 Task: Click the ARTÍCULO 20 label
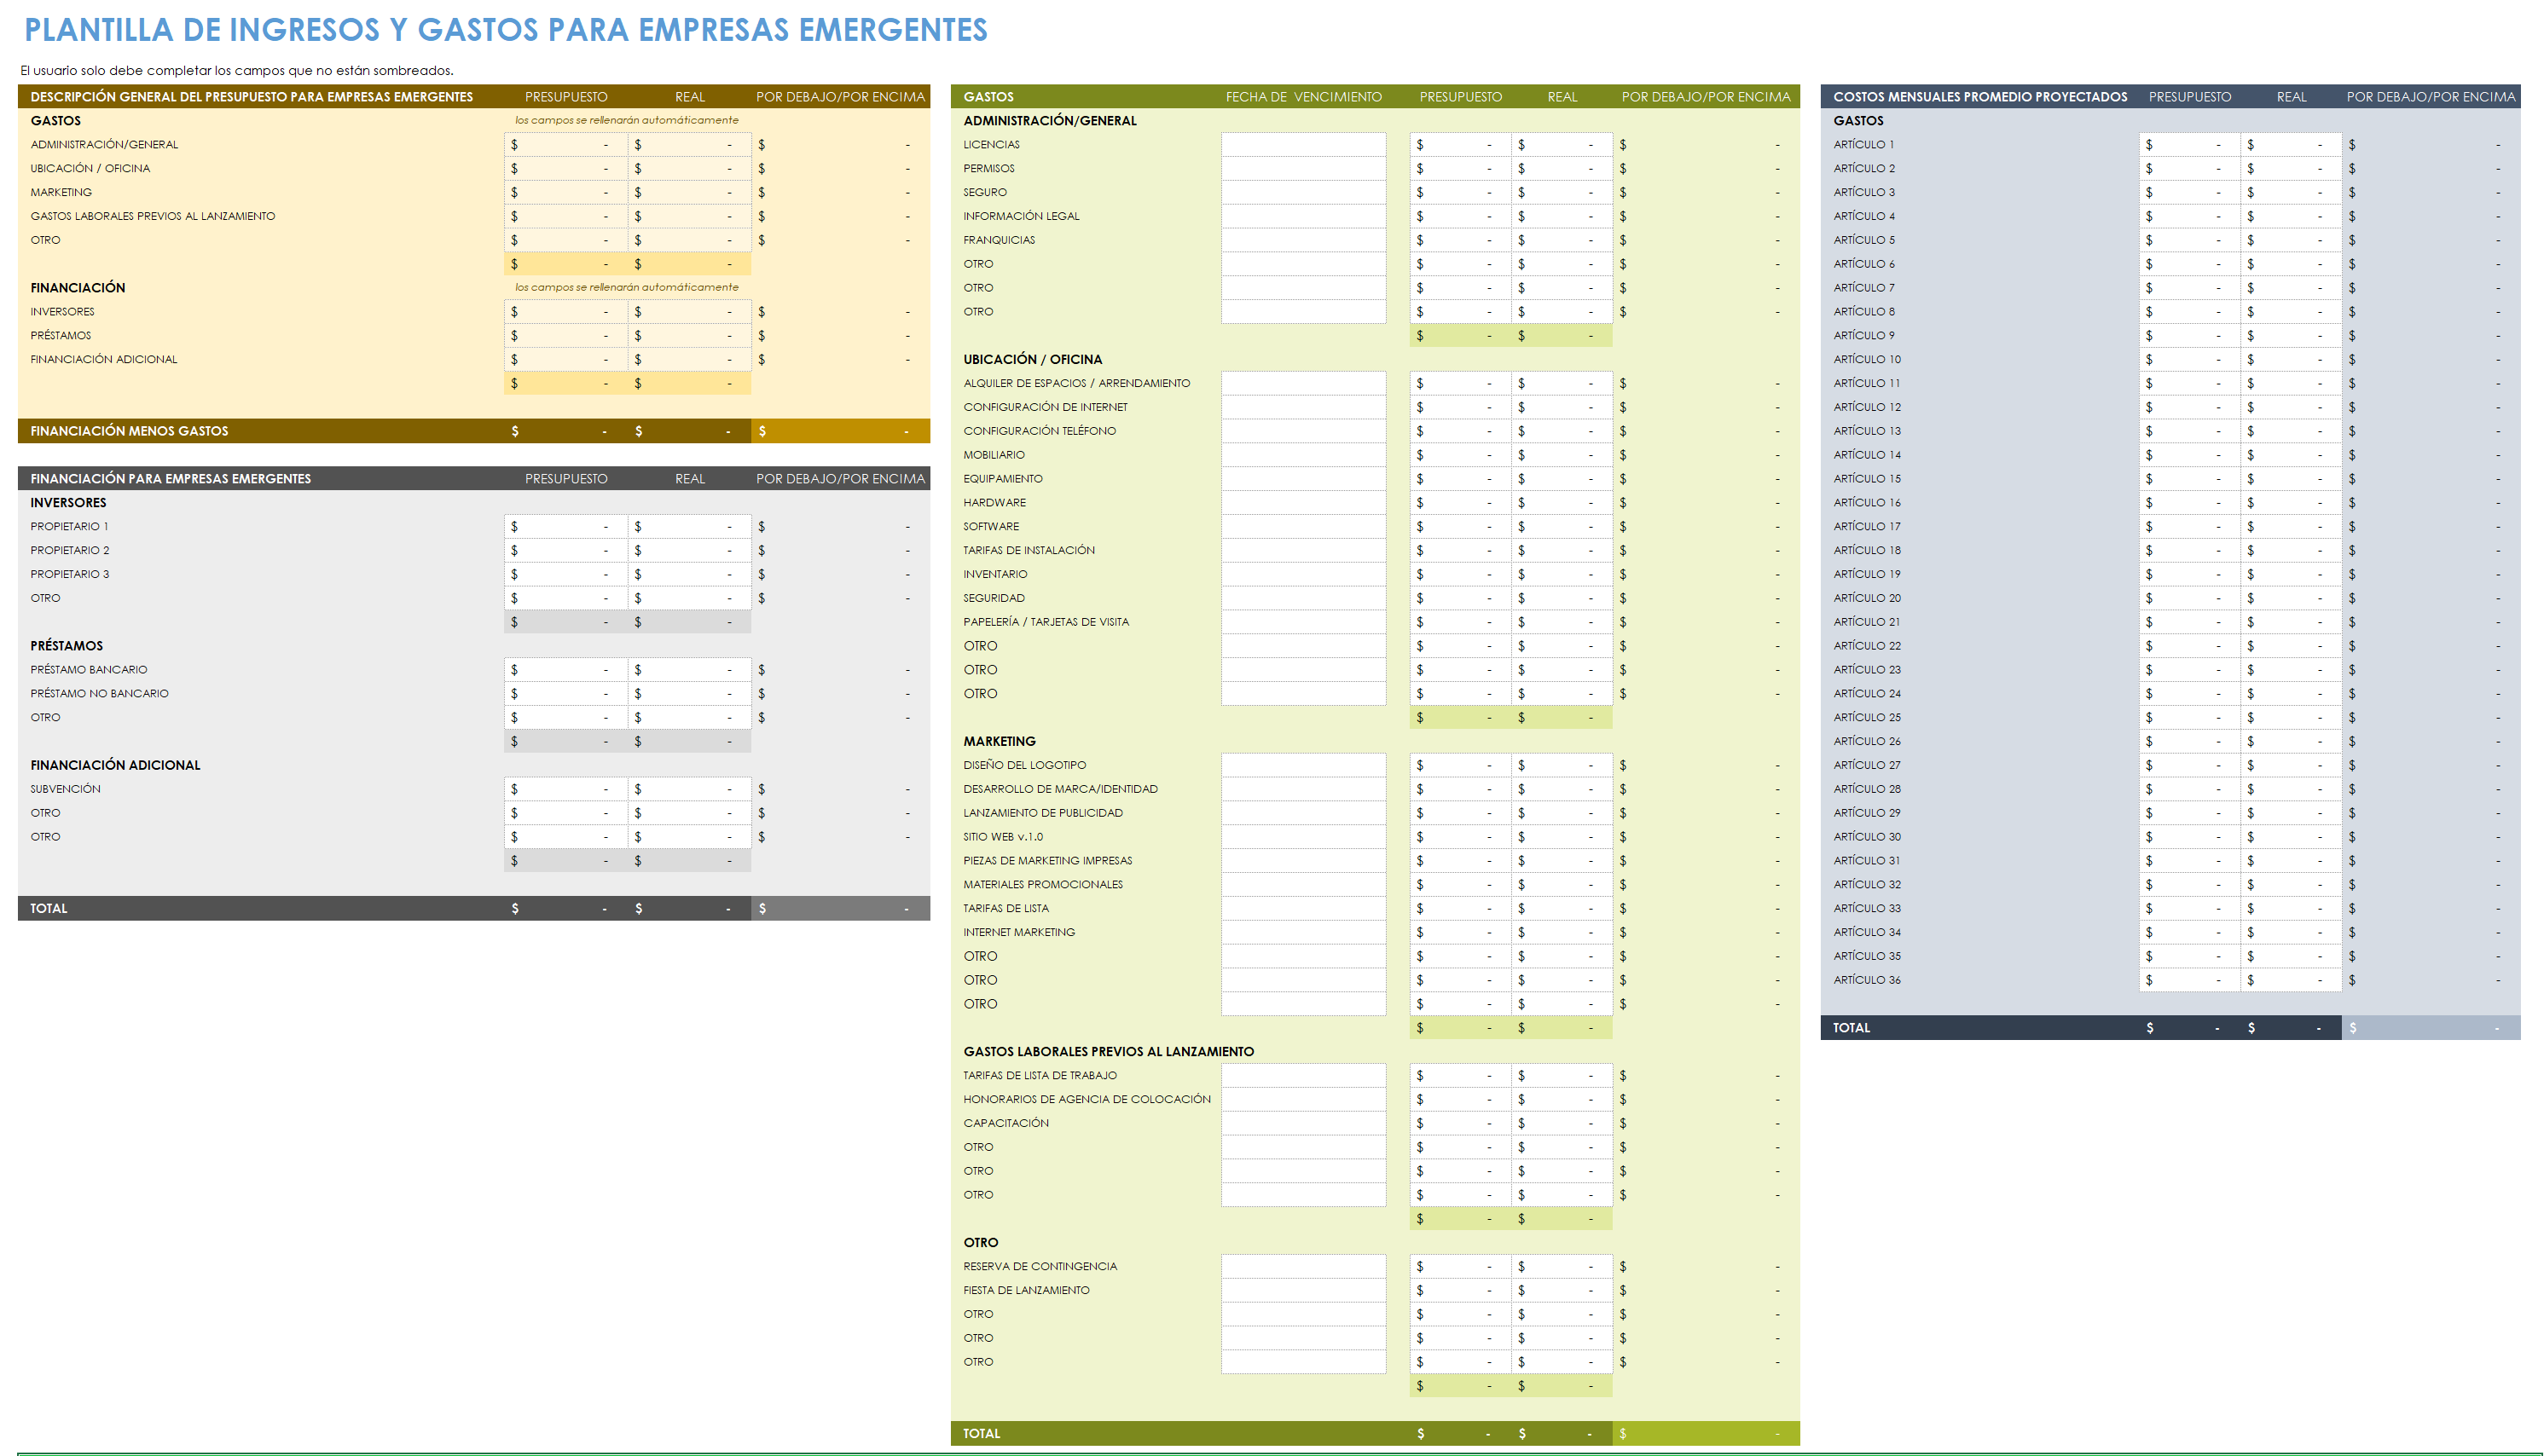pyautogui.click(x=1867, y=598)
